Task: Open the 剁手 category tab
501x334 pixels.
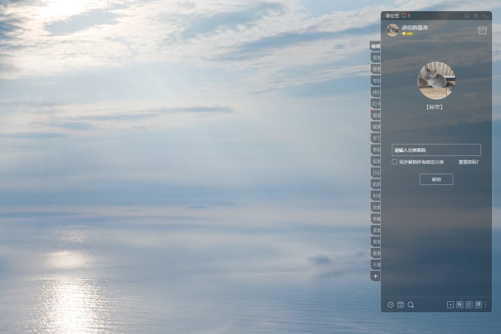Action: 376,196
